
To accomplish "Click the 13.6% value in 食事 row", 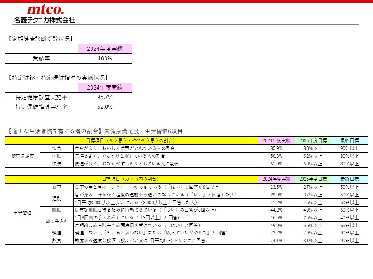I will (276, 187).
